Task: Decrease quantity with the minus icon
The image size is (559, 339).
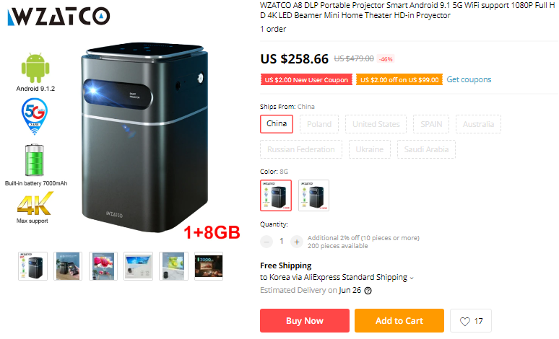Action: [x=266, y=242]
